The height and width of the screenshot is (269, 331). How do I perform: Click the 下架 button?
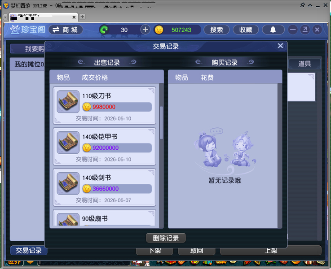155,251
